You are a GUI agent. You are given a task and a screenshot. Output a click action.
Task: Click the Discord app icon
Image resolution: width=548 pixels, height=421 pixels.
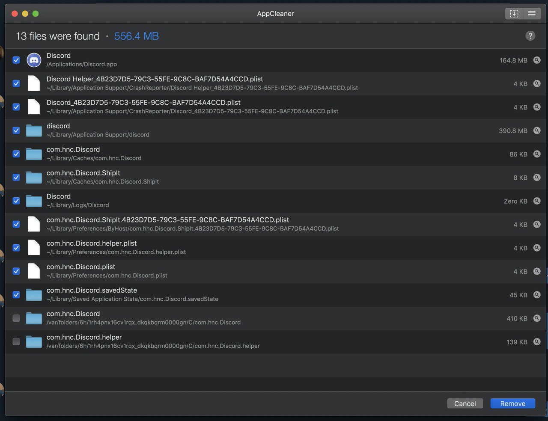pos(34,60)
